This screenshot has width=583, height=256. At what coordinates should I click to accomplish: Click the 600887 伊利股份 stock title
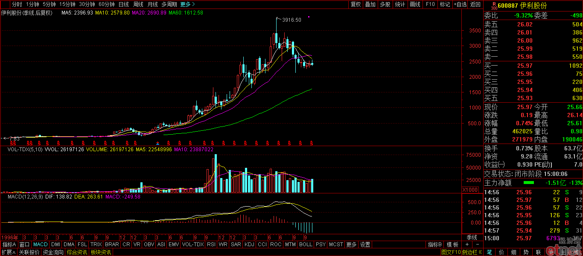pos(522,6)
